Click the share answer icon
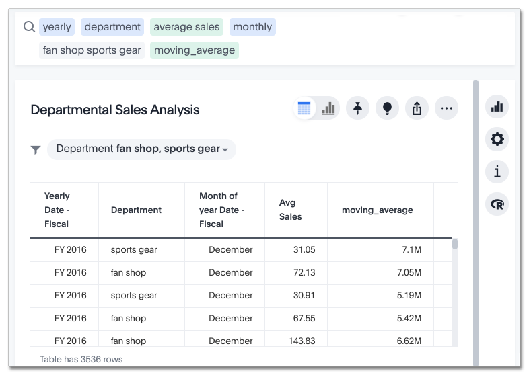This screenshot has height=375, width=529. tap(417, 108)
